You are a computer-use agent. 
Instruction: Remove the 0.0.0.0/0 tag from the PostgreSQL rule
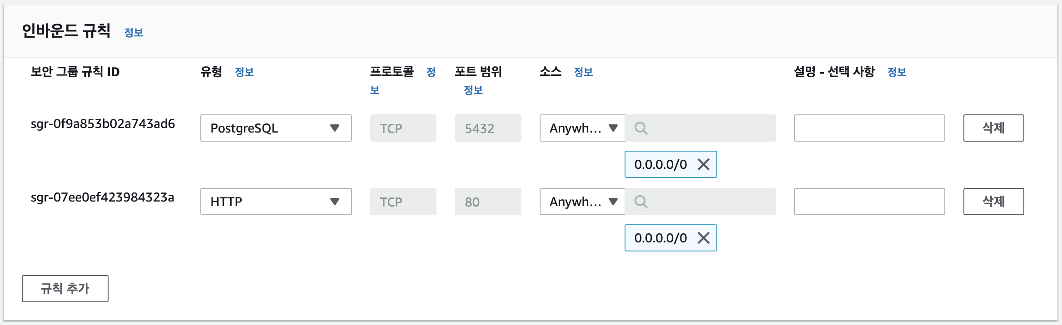click(703, 164)
